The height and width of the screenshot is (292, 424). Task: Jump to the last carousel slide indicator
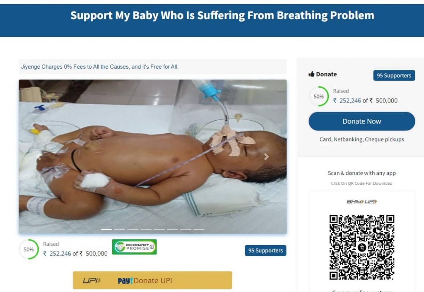point(199,229)
